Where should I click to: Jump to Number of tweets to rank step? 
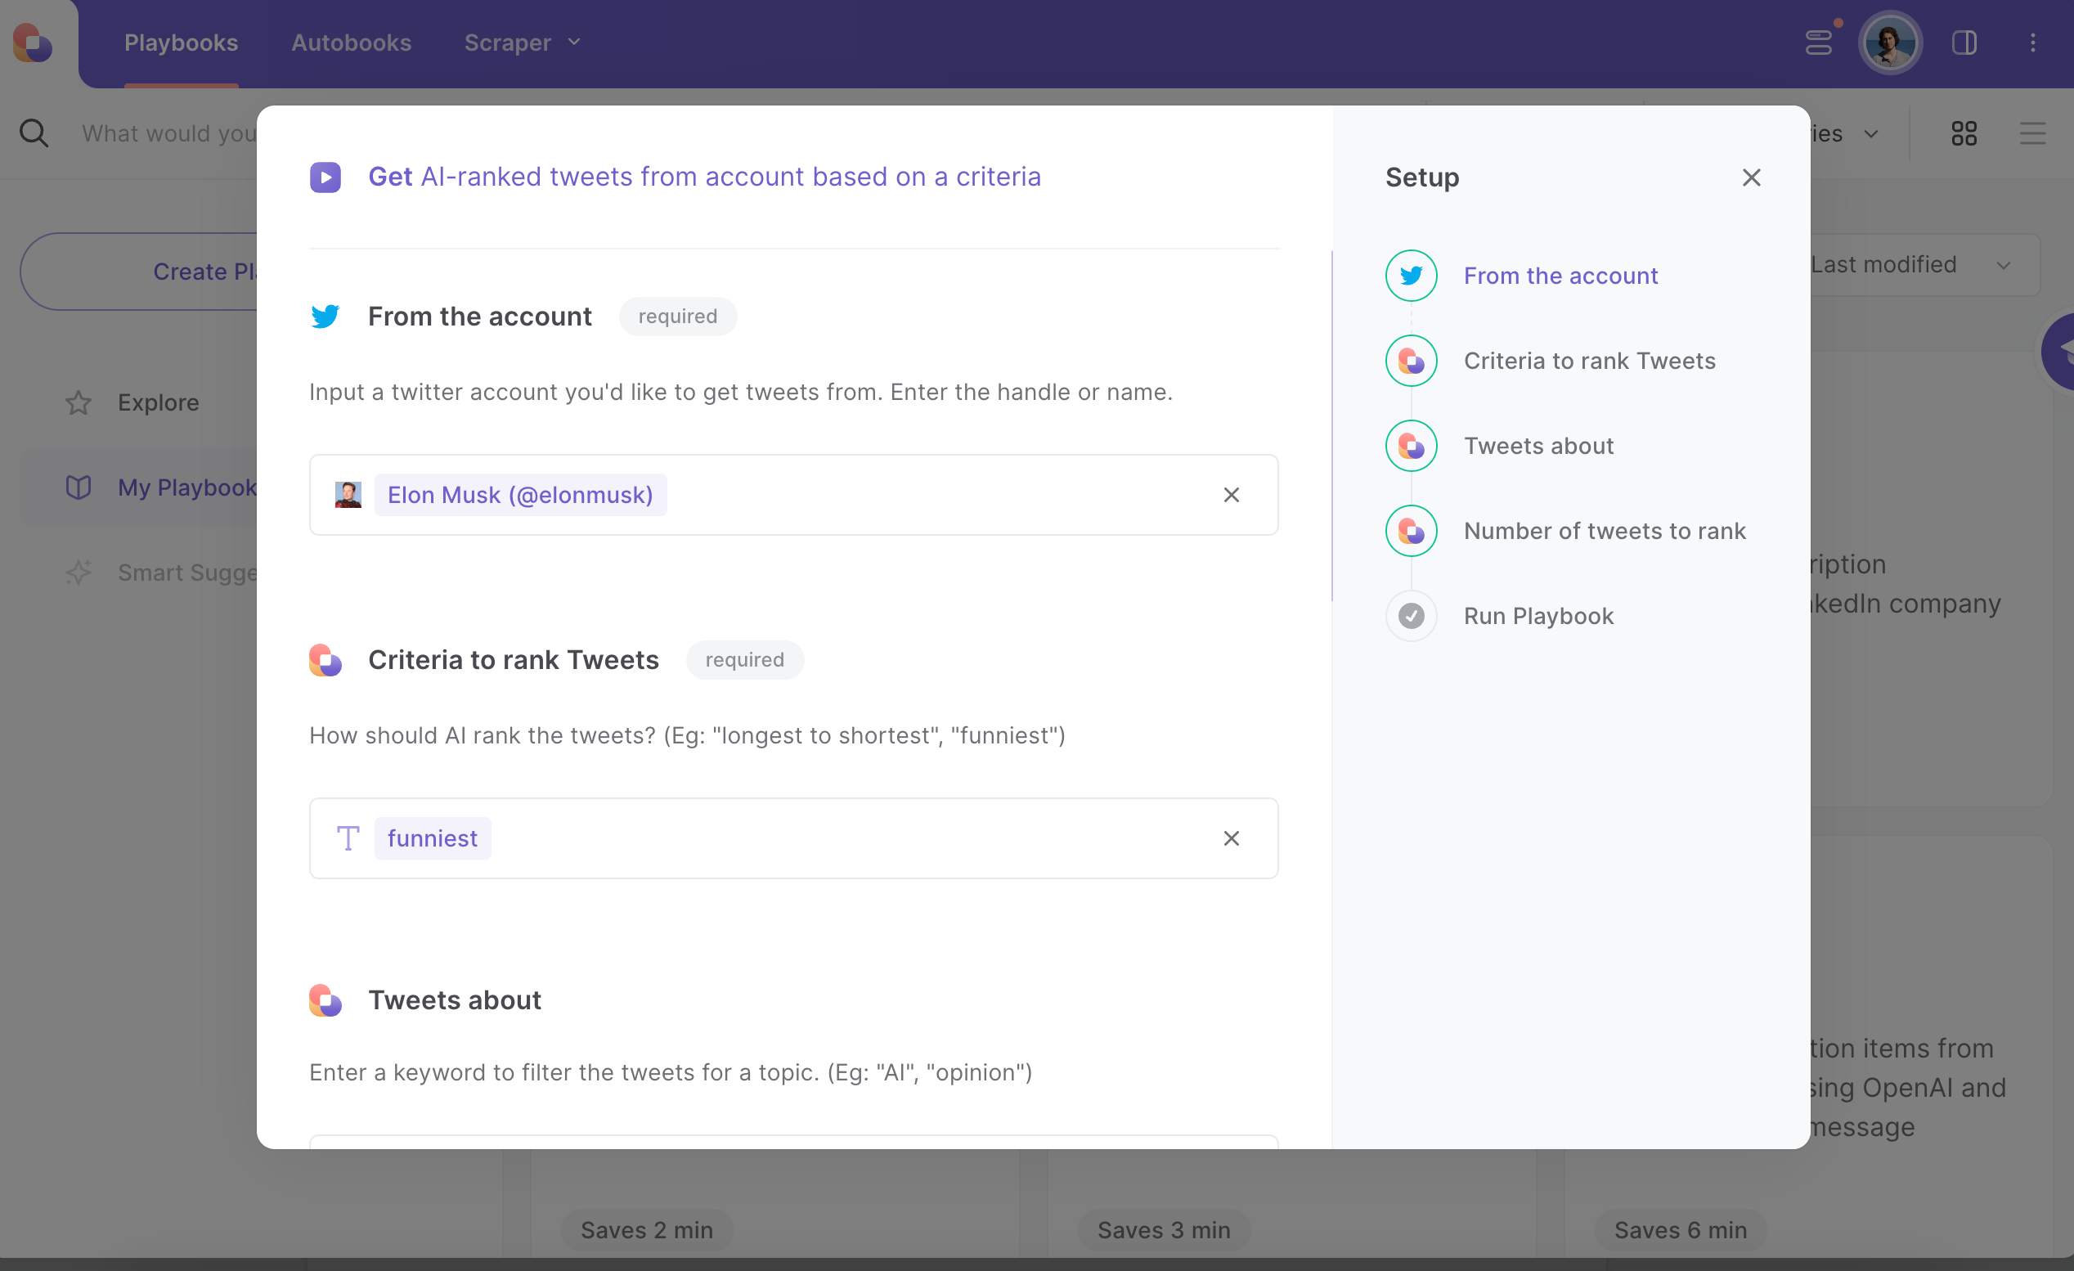[x=1604, y=531]
